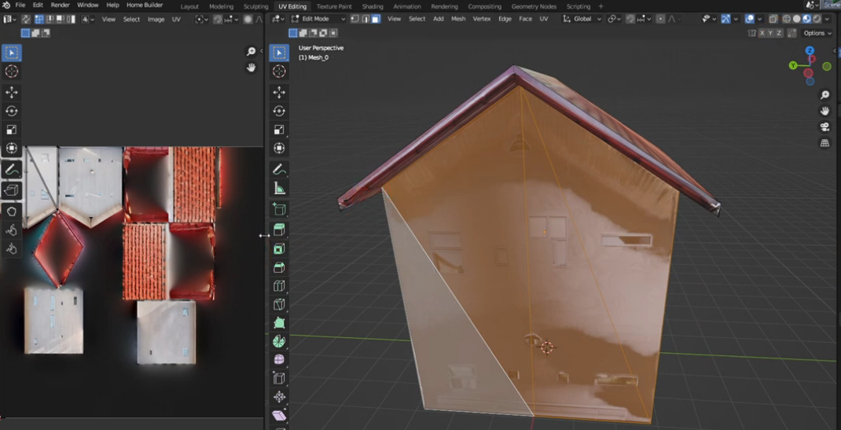
Task: Click the red X axis on navigation gizmo
Action: [x=812, y=60]
